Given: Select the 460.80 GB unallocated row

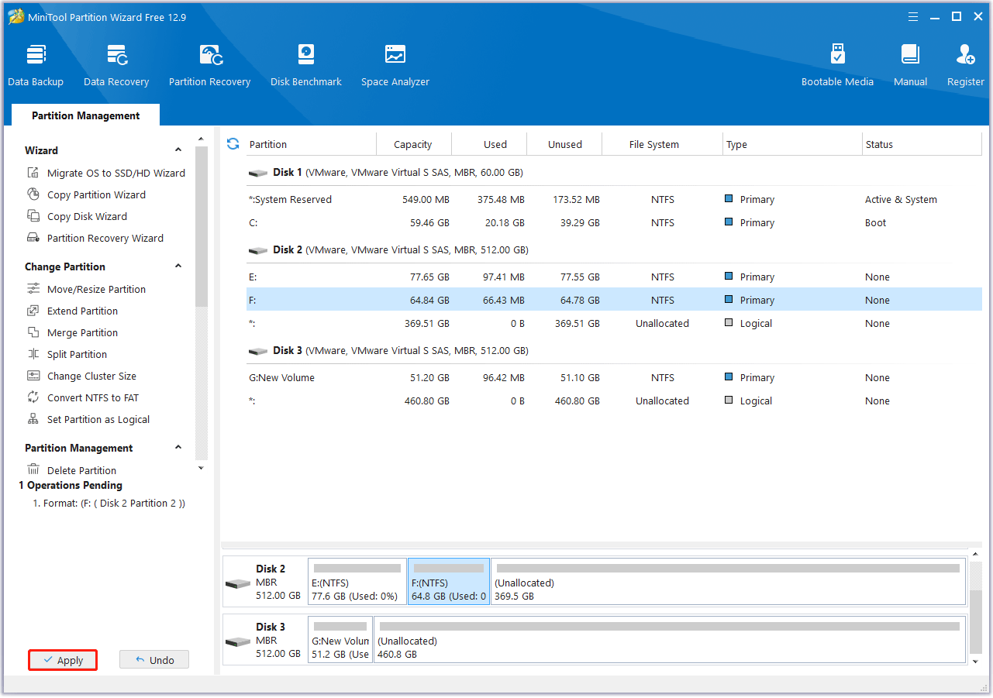Looking at the screenshot, I should (x=614, y=401).
